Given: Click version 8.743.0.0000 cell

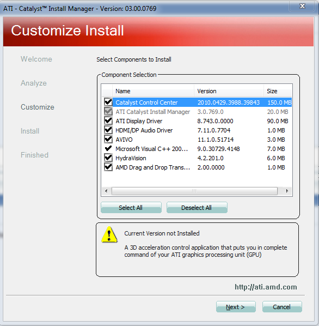Looking at the screenshot, I should (x=215, y=121).
